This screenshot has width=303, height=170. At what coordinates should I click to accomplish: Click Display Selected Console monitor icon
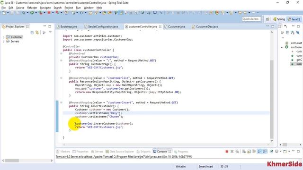[276, 152]
